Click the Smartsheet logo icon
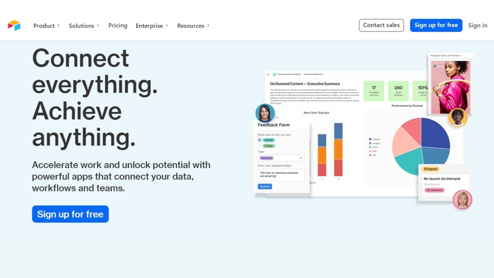 pos(14,25)
